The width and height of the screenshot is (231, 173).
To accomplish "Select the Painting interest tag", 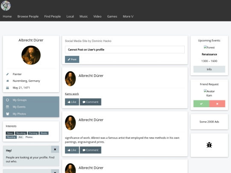I will (x=33, y=133).
